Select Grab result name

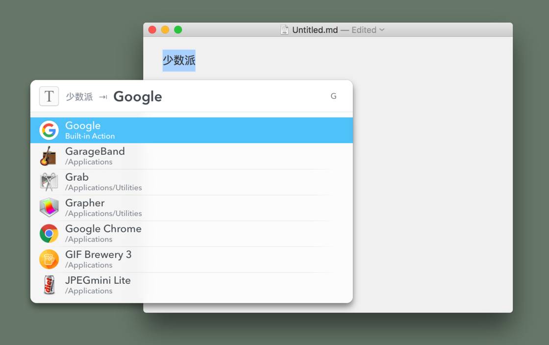pyautogui.click(x=76, y=177)
